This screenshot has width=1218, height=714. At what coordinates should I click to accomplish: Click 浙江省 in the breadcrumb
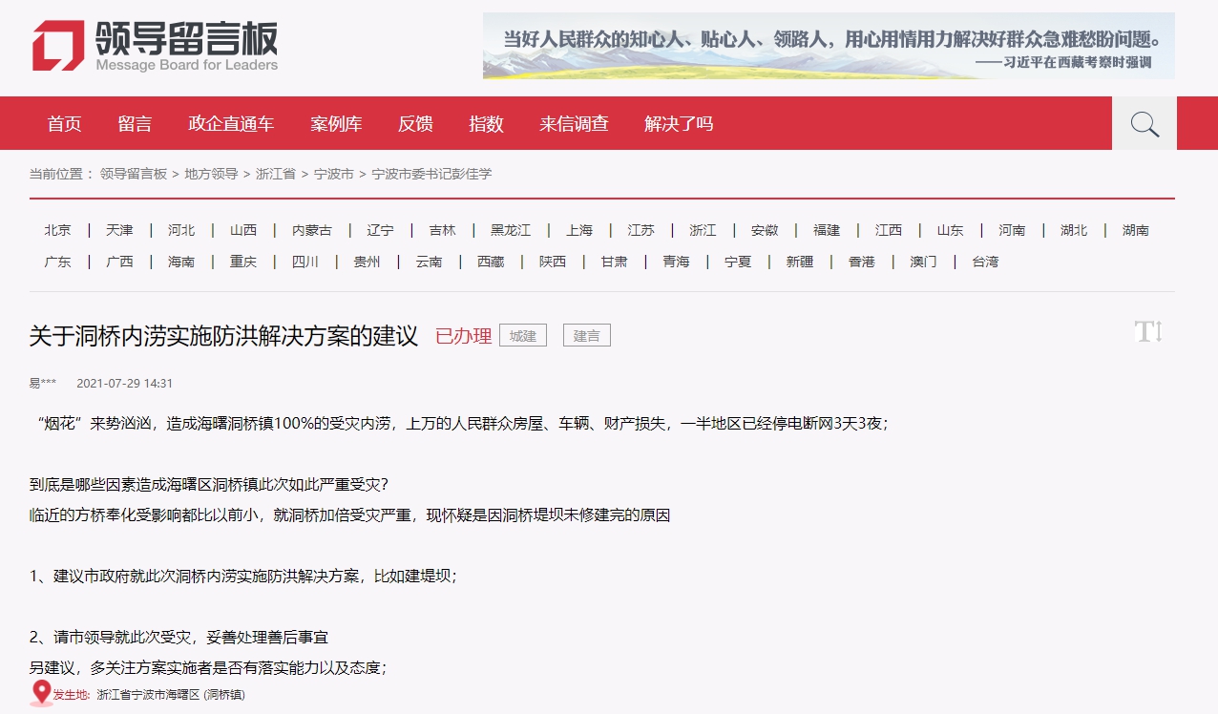click(276, 174)
